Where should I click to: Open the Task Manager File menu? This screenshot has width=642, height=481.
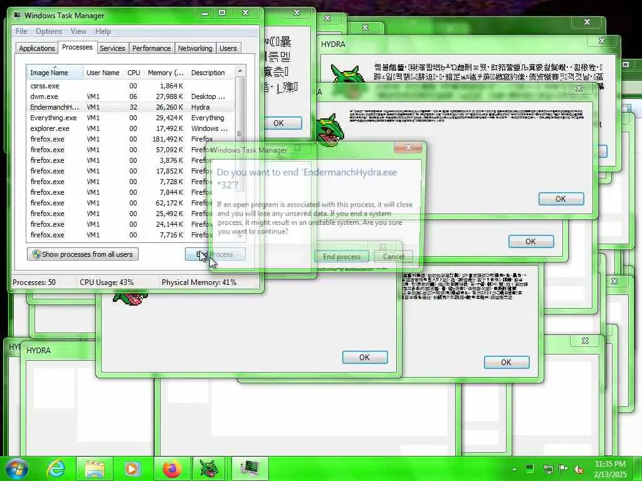click(21, 31)
